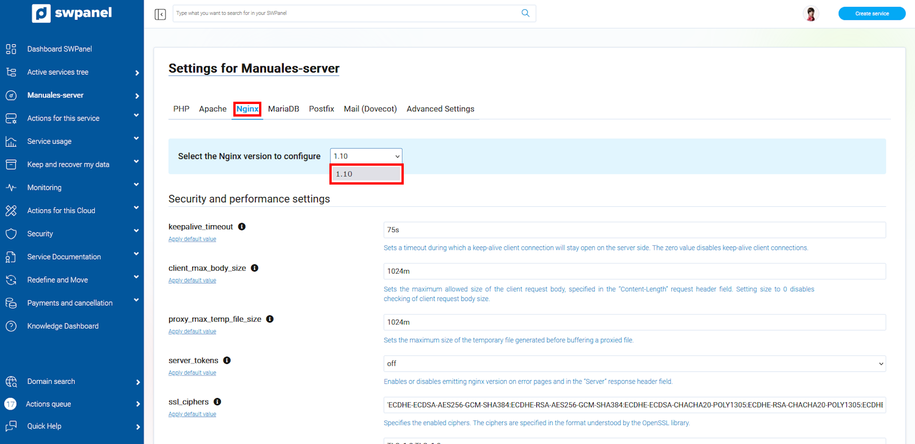This screenshot has width=915, height=444.
Task: Click the sidebar collapse icon
Action: tap(160, 14)
